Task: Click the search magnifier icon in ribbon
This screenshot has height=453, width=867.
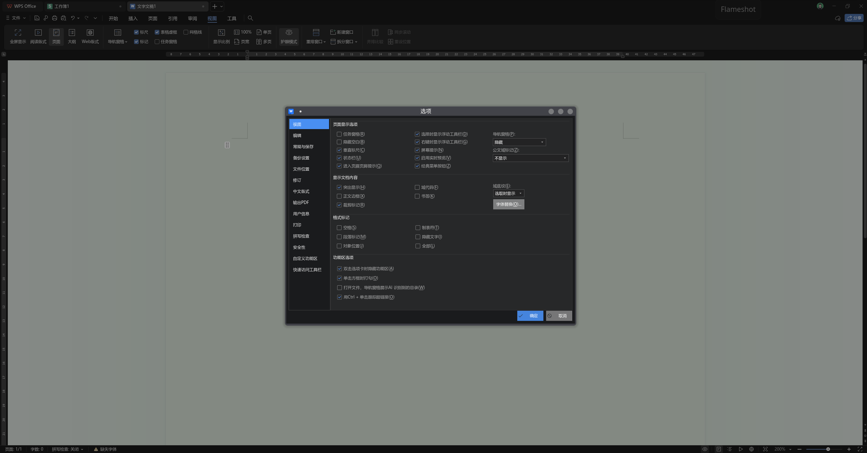Action: coord(250,18)
